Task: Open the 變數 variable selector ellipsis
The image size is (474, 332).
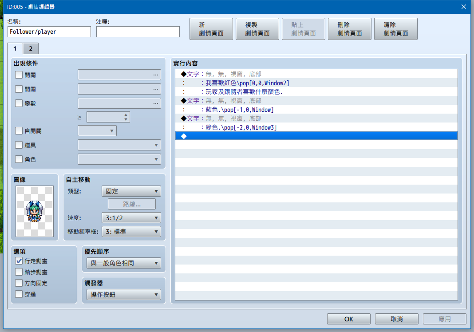Action: tap(156, 103)
